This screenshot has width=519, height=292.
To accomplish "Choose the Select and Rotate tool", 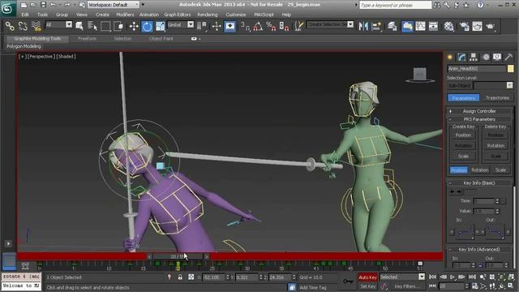I will 147,26.
